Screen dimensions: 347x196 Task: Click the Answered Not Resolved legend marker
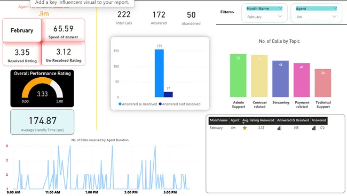[x=160, y=104]
